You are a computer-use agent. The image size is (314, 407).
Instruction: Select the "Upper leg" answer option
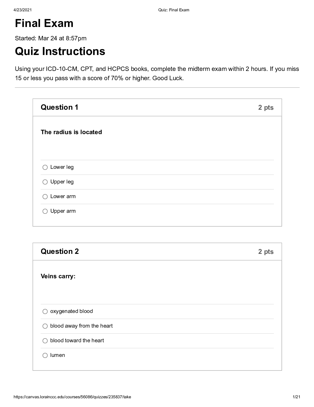point(45,182)
